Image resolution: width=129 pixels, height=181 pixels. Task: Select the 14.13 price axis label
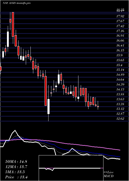pyautogui.click(x=120, y=89)
